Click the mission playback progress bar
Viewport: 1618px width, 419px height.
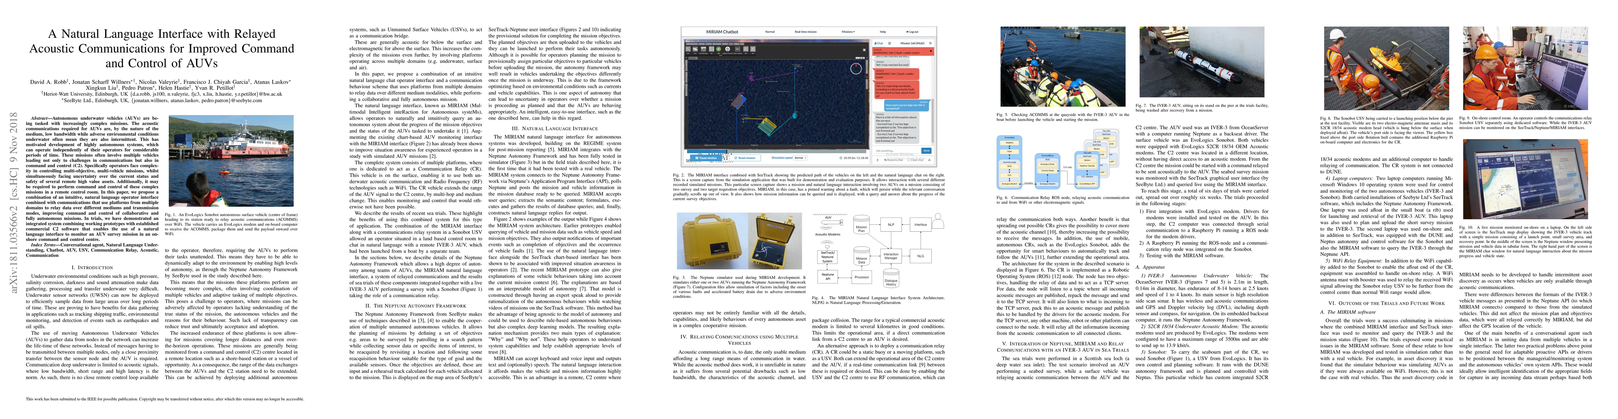(x=776, y=152)
